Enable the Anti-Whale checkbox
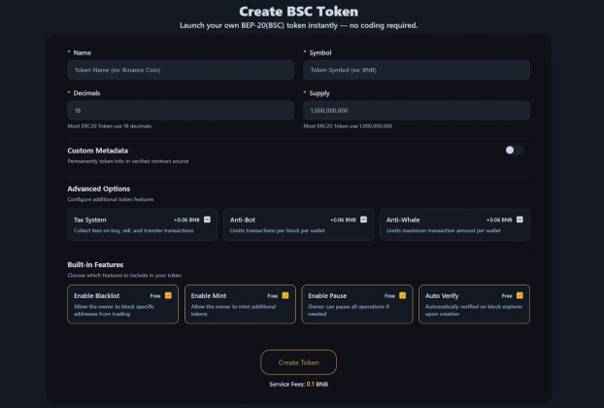 (520, 220)
